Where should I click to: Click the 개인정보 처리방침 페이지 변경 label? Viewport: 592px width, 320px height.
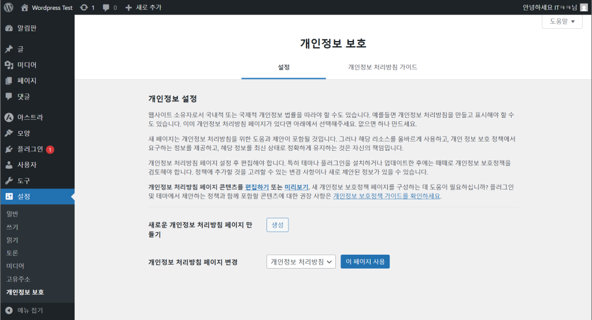[193, 262]
